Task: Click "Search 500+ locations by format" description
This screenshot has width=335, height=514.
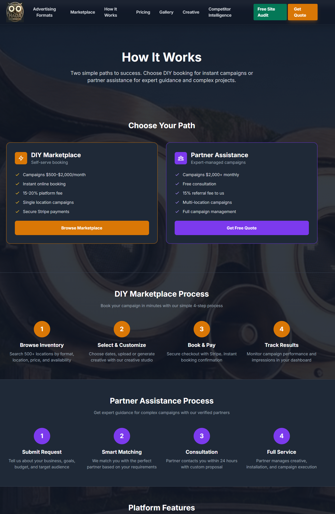Action: 42,357
